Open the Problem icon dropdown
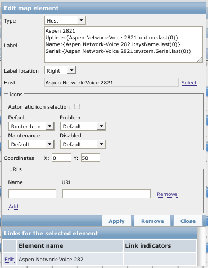The width and height of the screenshot is (208, 268). pyautogui.click(x=83, y=126)
